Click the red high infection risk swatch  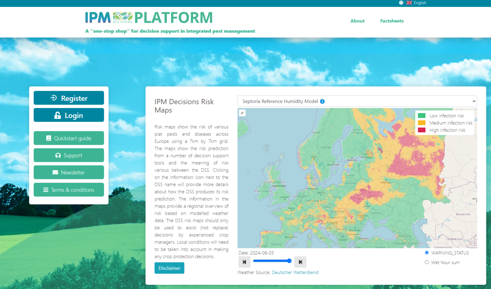click(x=422, y=130)
